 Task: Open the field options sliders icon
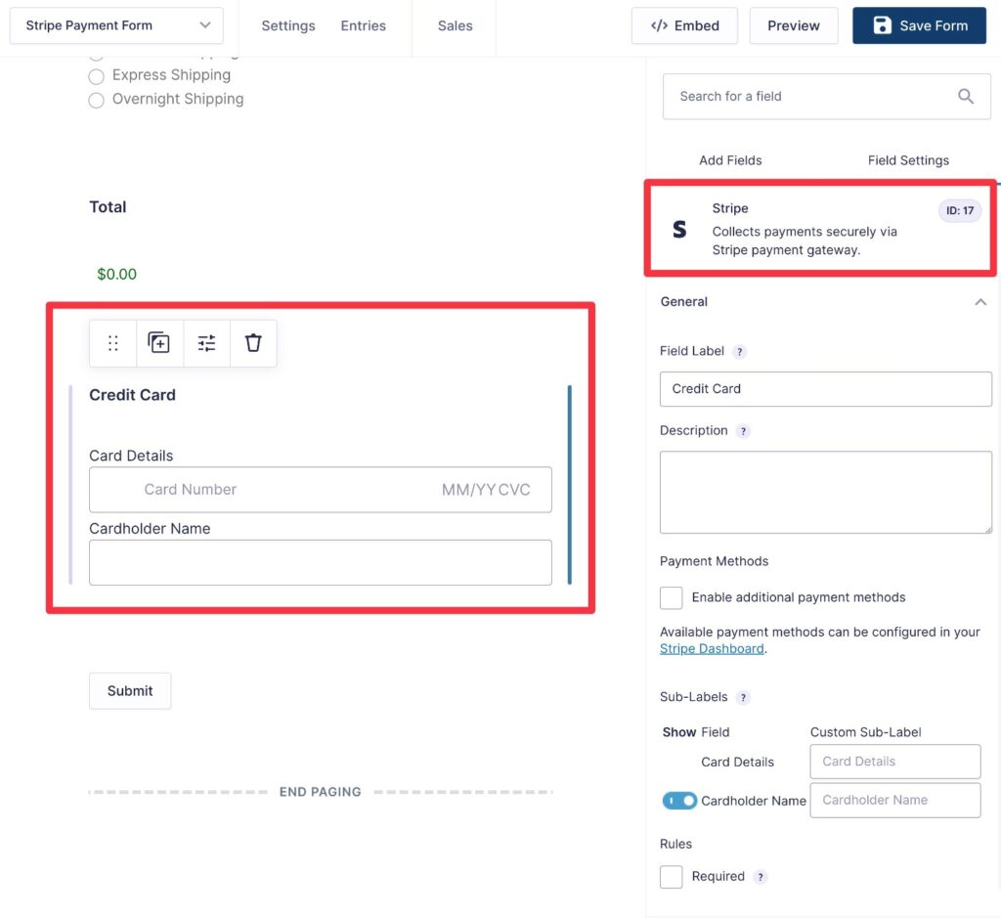(206, 343)
